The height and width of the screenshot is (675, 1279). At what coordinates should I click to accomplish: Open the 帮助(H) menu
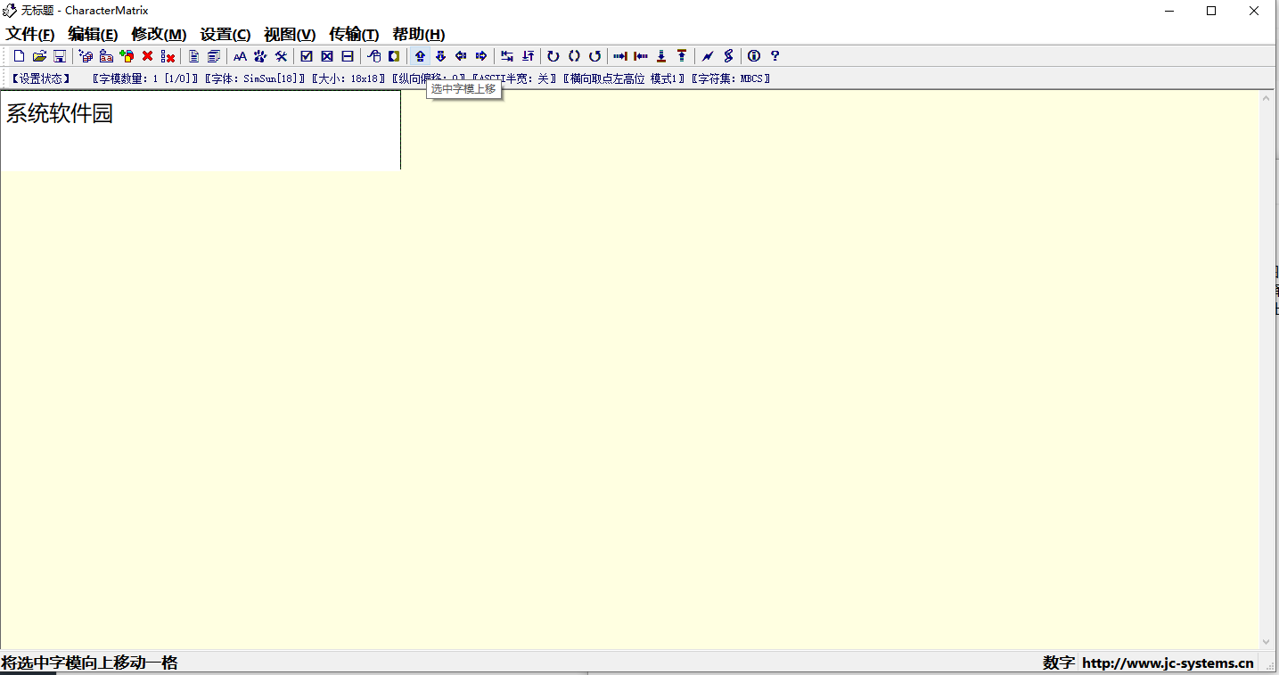point(418,35)
